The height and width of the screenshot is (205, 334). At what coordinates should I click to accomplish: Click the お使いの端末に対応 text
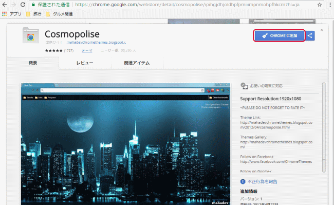[x=266, y=86]
